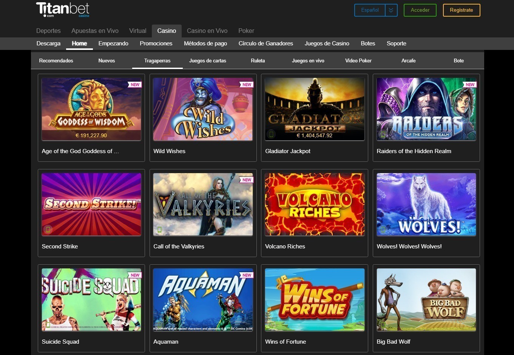The image size is (514, 355).
Task: Show Juegos en vivo category
Action: tap(308, 60)
